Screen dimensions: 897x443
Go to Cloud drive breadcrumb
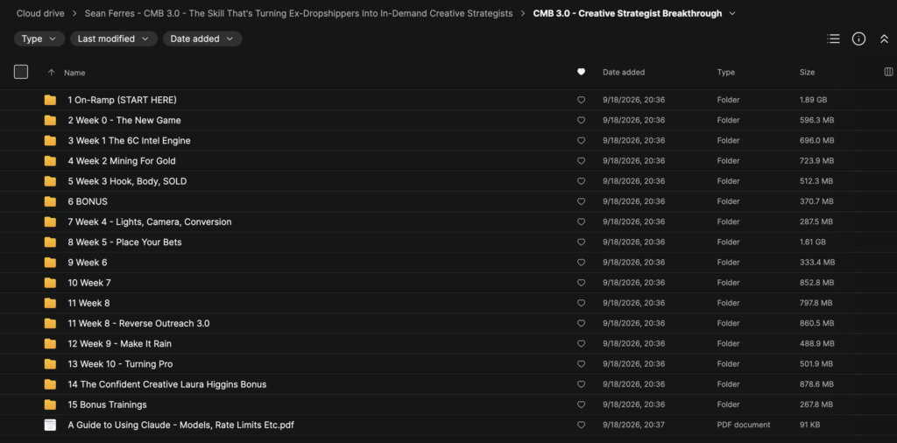click(x=40, y=13)
